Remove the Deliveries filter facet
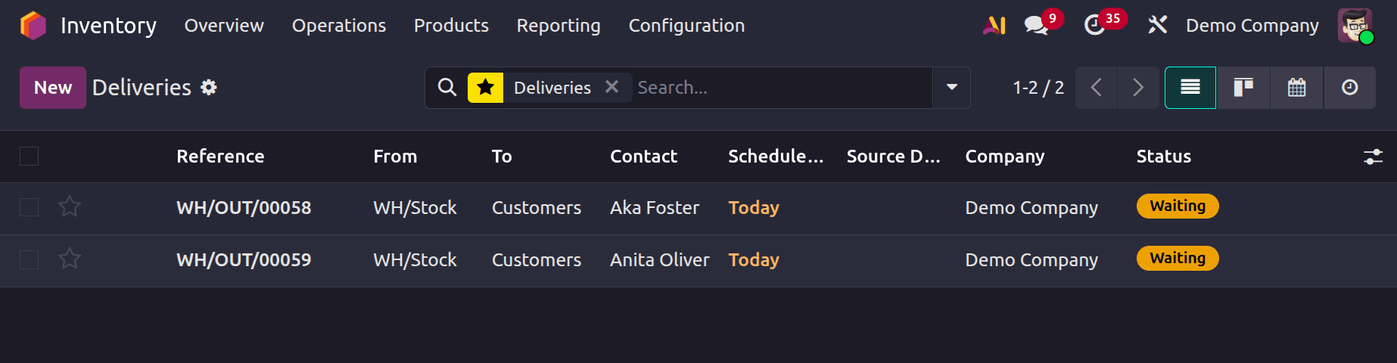Image resolution: width=1397 pixels, height=363 pixels. (x=612, y=87)
